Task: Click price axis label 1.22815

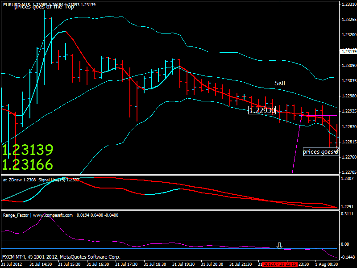Action: (x=349, y=142)
